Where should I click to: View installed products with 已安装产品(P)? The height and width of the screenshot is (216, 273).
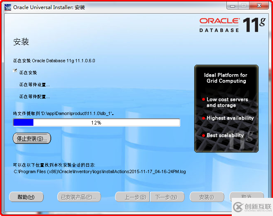click(x=79, y=197)
